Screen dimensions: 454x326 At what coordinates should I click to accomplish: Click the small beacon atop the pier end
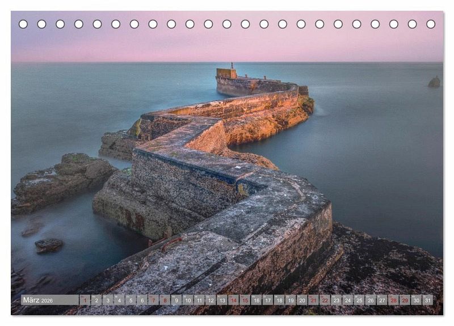[x=232, y=66]
